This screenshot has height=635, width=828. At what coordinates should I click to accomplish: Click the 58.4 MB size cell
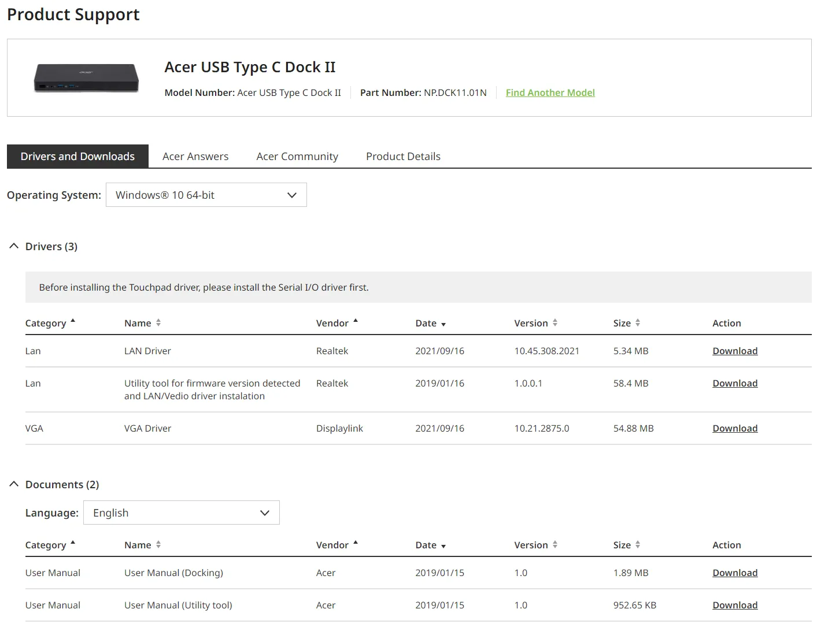point(631,383)
